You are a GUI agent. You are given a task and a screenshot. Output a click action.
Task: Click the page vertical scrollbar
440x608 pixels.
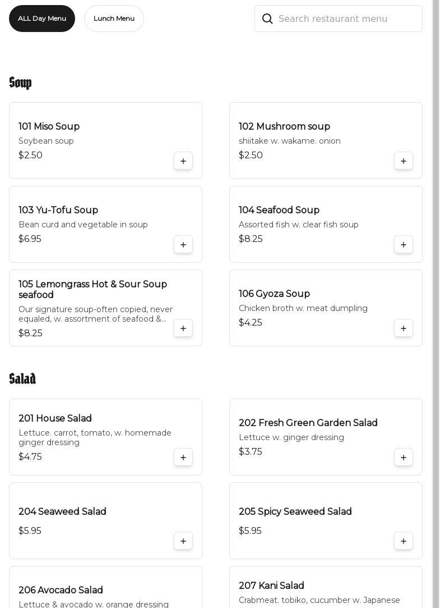click(436, 303)
